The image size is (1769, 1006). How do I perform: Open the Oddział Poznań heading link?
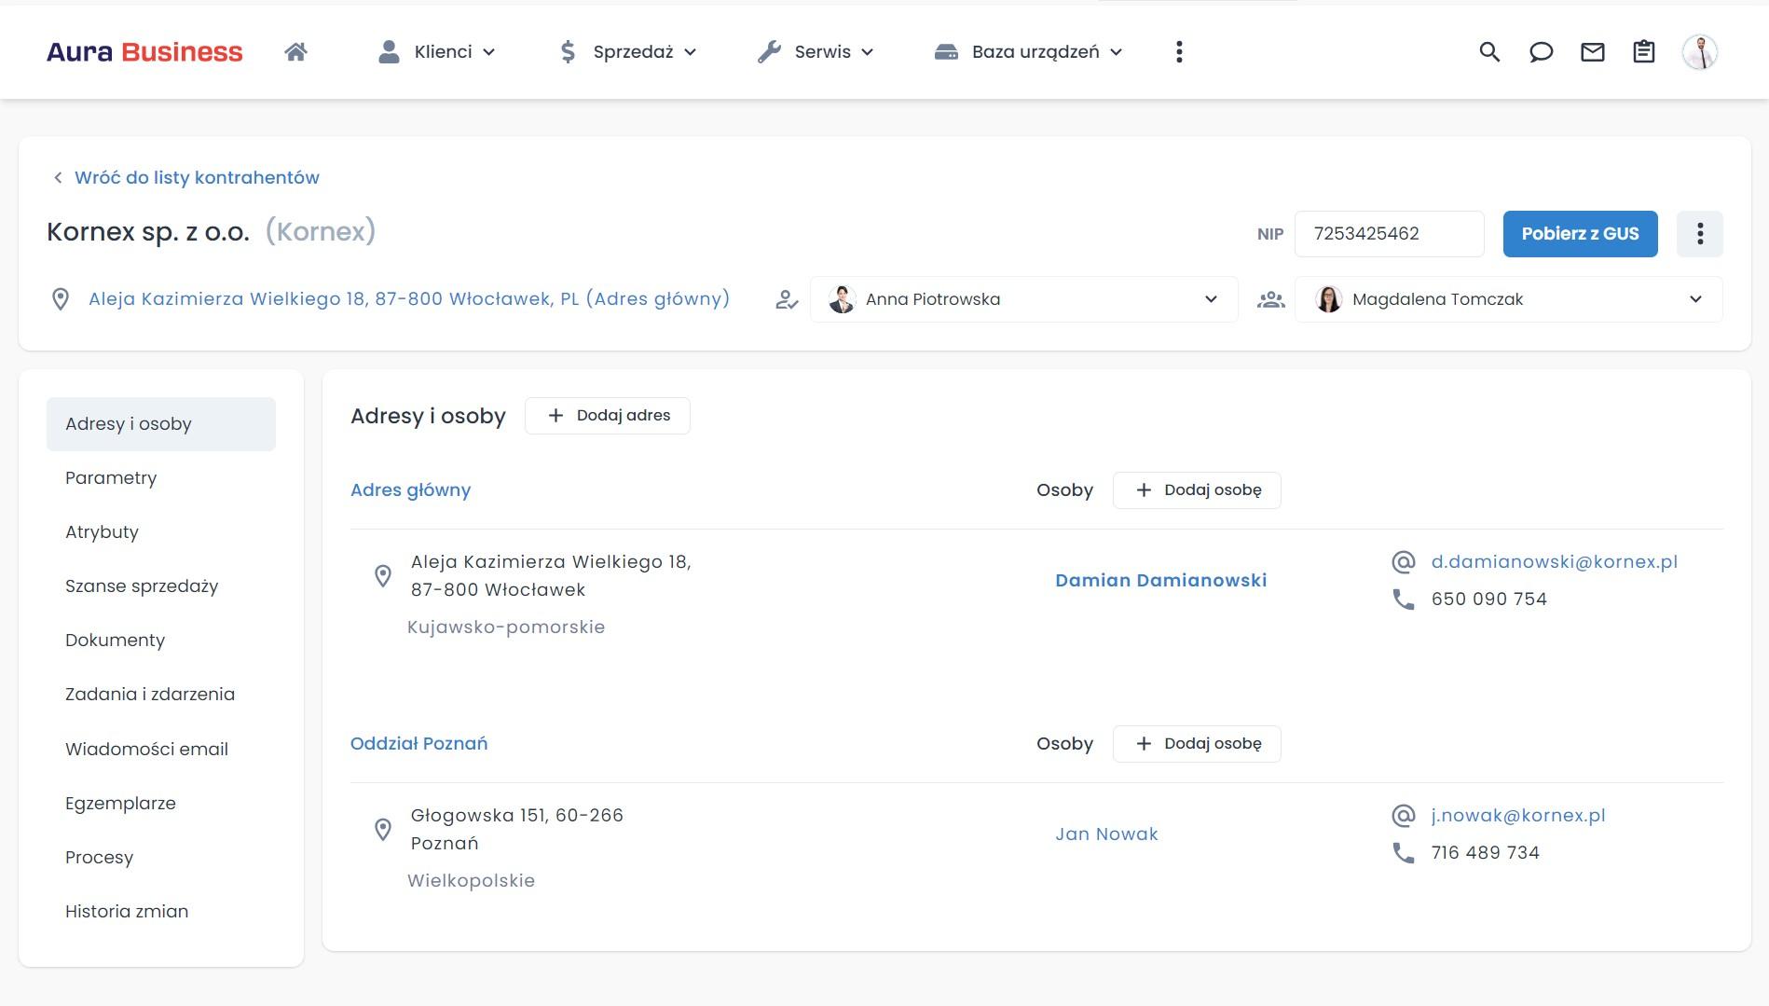pos(418,743)
